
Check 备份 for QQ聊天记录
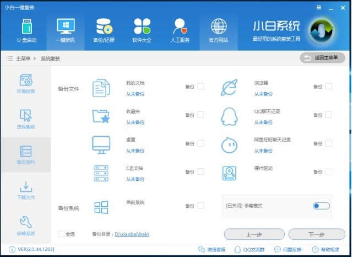point(329,115)
